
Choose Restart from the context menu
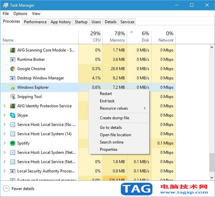pyautogui.click(x=119, y=94)
